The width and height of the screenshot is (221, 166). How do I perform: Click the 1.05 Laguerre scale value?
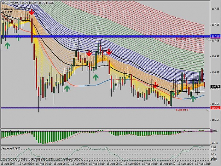pyautogui.click(x=214, y=147)
